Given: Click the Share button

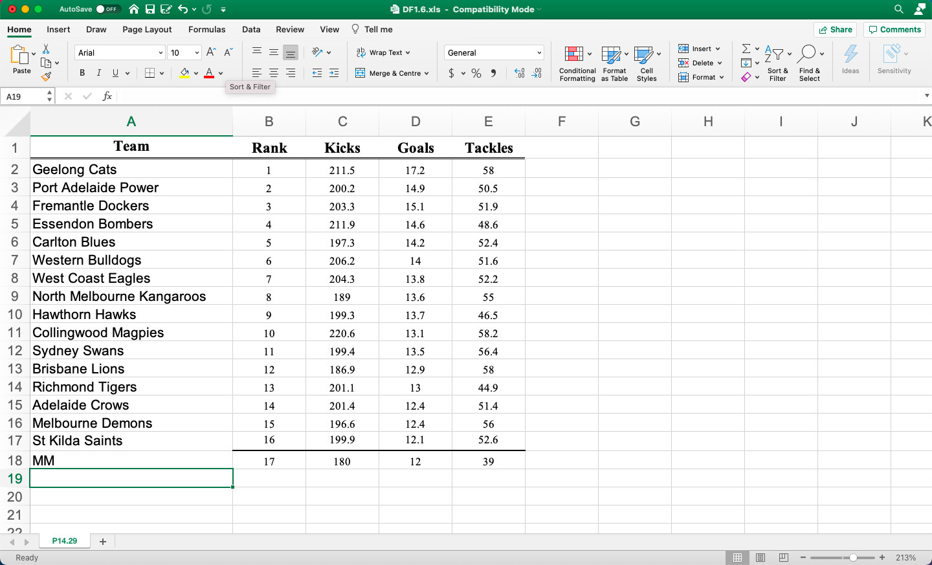Looking at the screenshot, I should [836, 29].
